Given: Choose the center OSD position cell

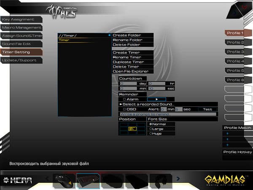Looking at the screenshot, I should pos(132,129).
